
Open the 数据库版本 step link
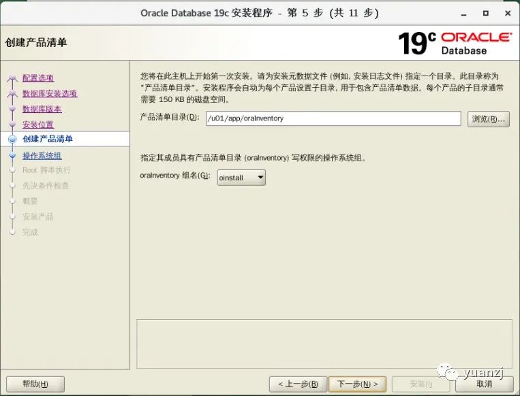(42, 109)
